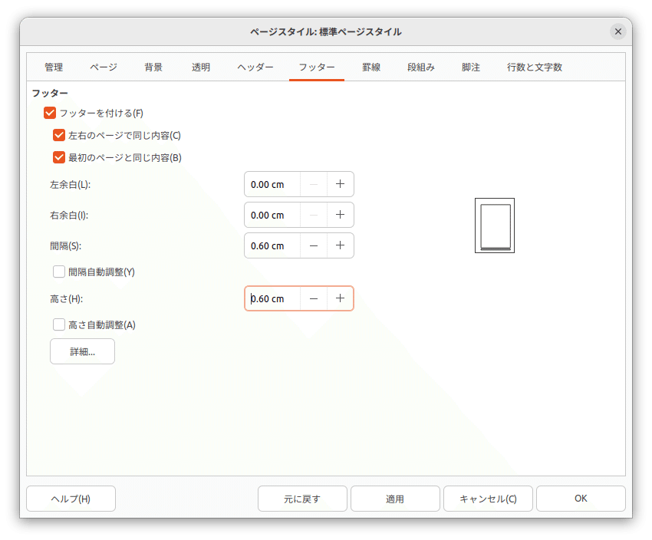The width and height of the screenshot is (652, 540).
Task: Go to the 透明 tab
Action: 201,67
